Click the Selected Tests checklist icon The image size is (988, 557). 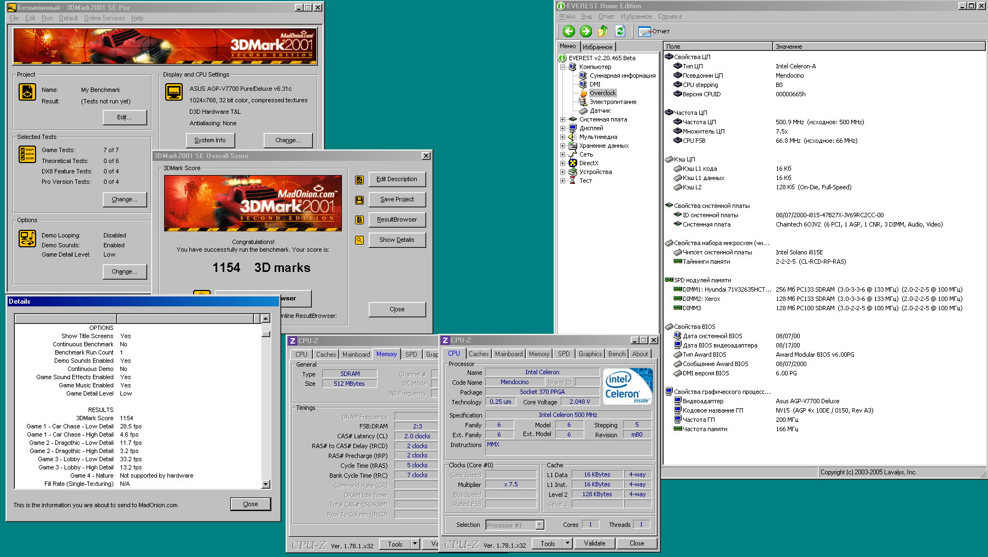click(x=27, y=154)
